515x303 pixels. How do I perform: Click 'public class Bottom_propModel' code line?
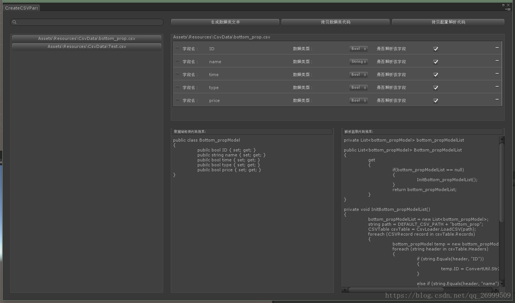tap(207, 140)
